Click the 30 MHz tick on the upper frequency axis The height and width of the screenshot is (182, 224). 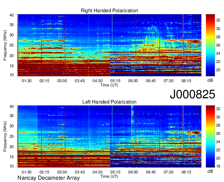pyautogui.click(x=12, y=35)
